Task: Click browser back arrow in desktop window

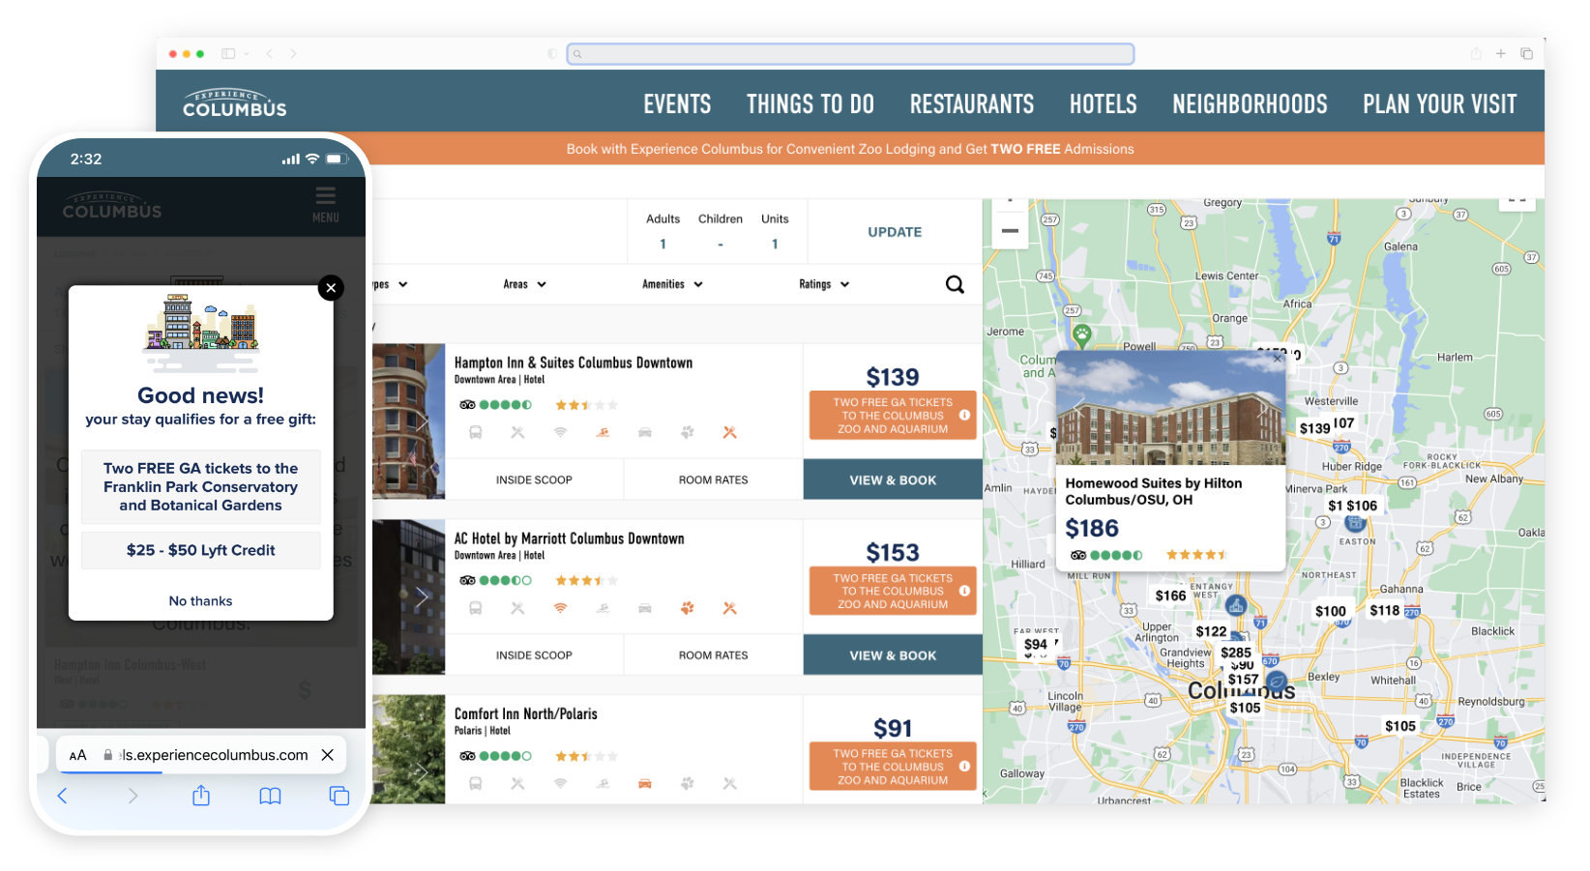Action: [x=270, y=54]
